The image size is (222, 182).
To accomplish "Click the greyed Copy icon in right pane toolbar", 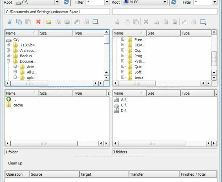I will (126, 22).
